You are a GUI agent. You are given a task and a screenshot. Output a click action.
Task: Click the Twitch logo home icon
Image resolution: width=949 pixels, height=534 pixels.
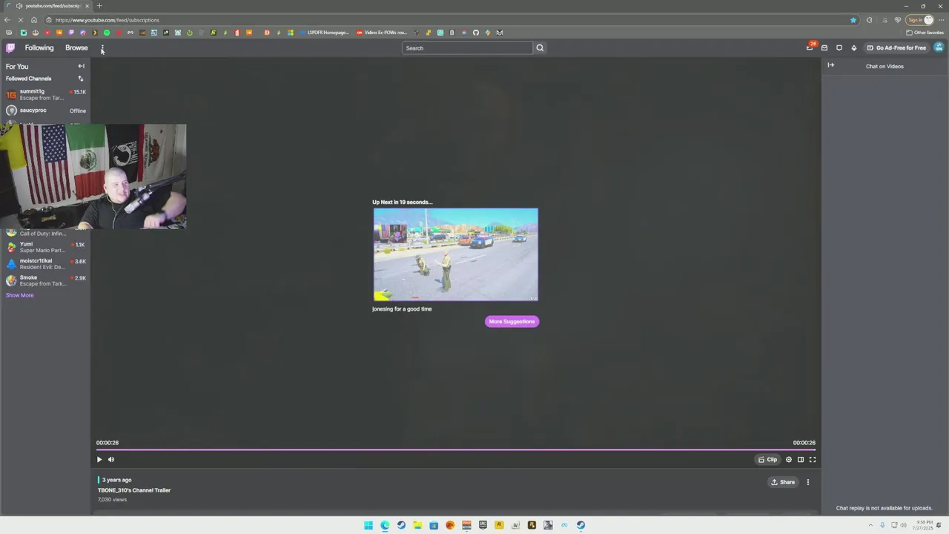click(10, 47)
